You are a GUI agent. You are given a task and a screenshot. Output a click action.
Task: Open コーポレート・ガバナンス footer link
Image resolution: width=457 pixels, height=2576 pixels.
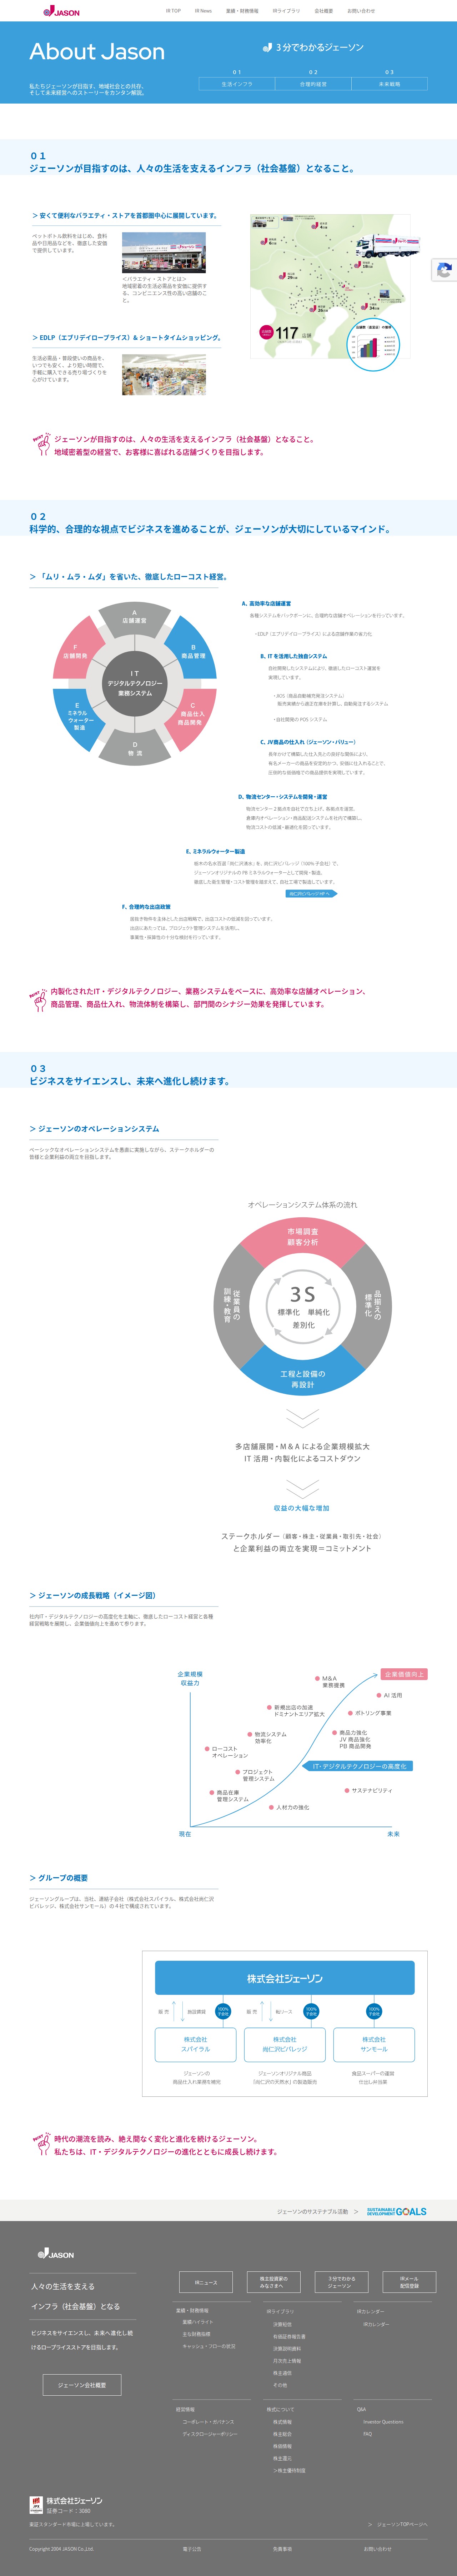tap(208, 2422)
